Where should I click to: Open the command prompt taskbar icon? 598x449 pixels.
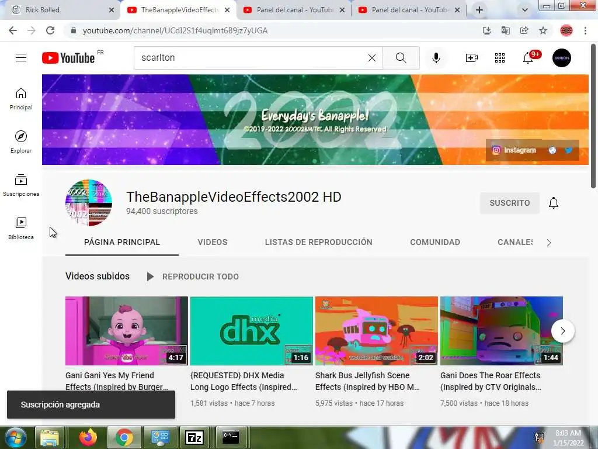pos(231,437)
